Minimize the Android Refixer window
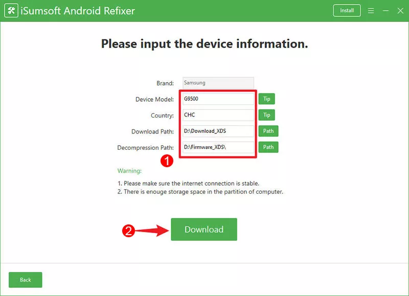Image resolution: width=409 pixels, height=296 pixels. point(385,11)
